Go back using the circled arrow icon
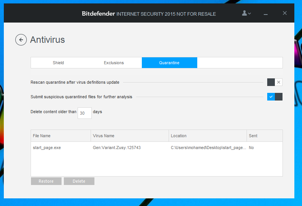This screenshot has height=206, width=302. pos(21,40)
